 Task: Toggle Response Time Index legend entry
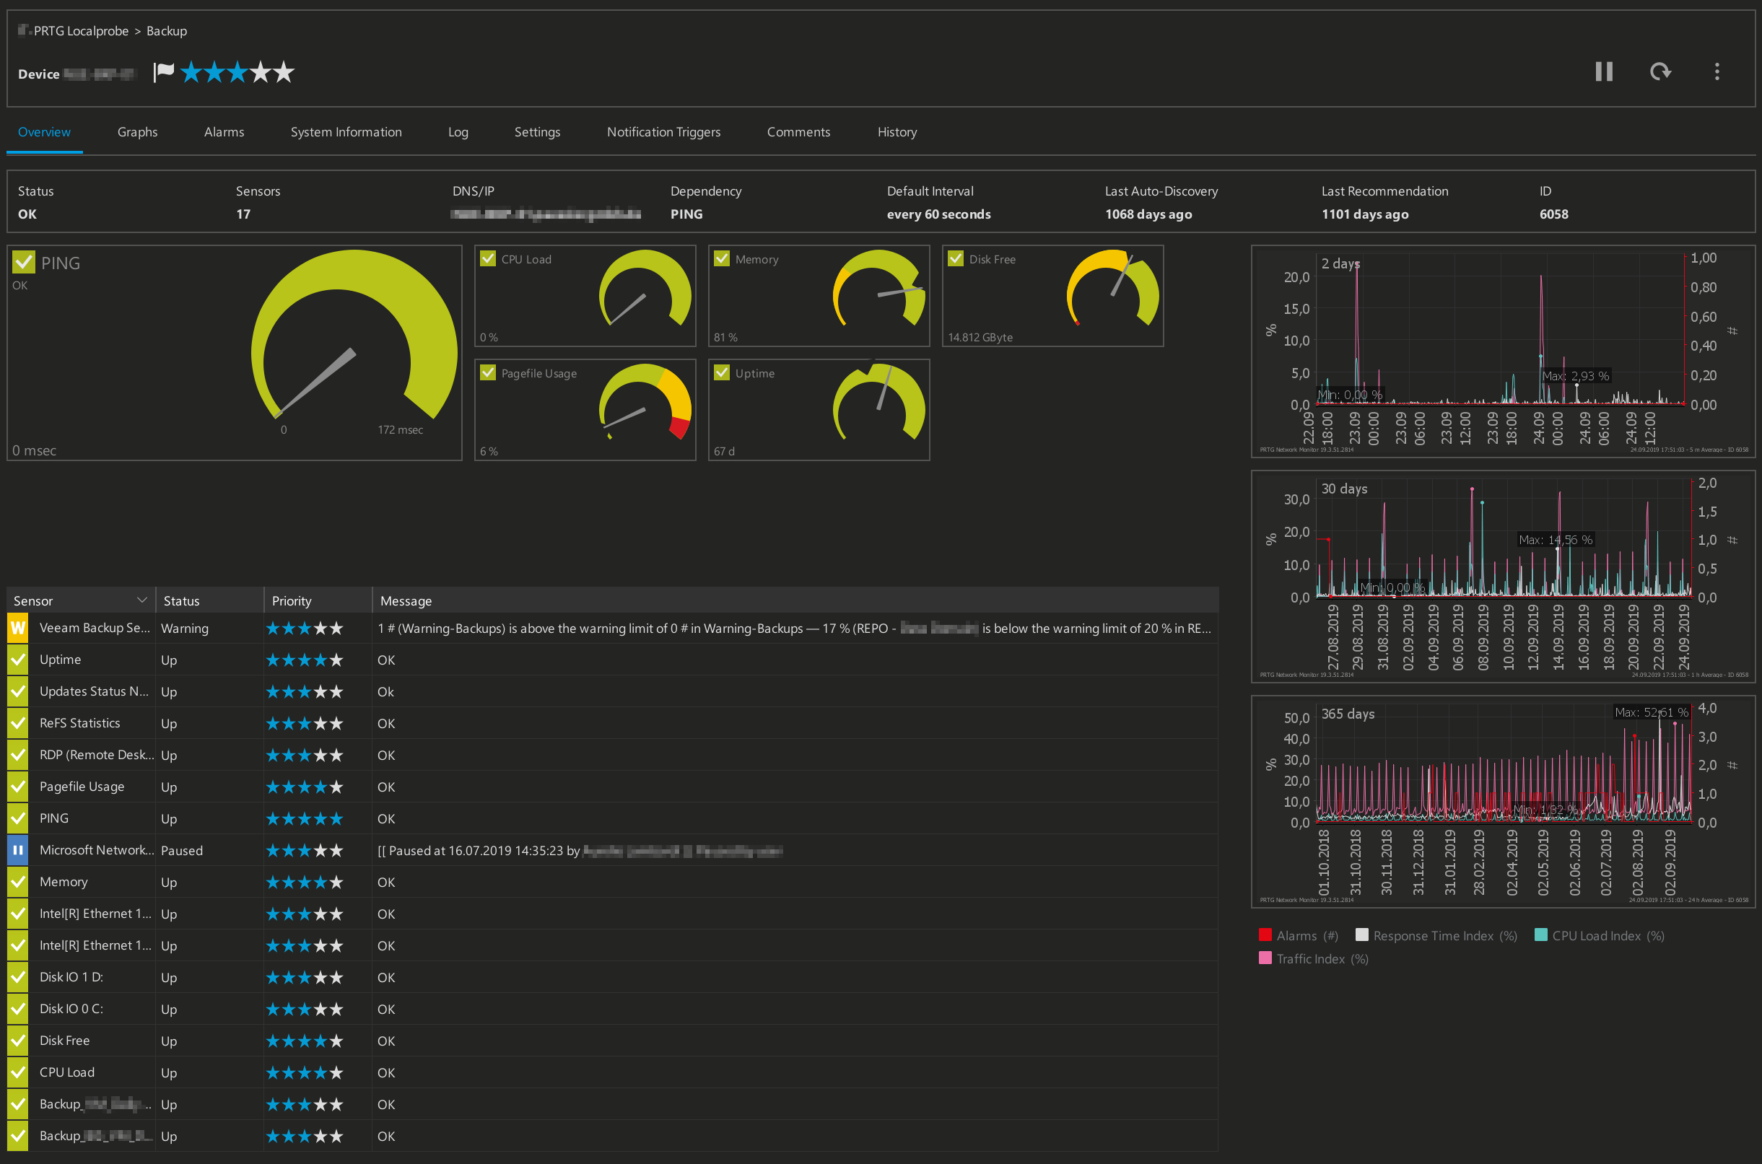pyautogui.click(x=1436, y=935)
